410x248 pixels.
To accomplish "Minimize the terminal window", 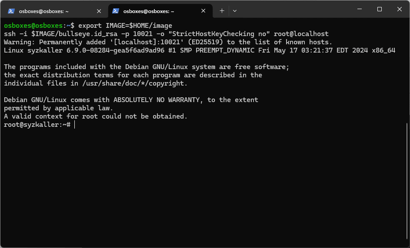I will coord(359,9).
